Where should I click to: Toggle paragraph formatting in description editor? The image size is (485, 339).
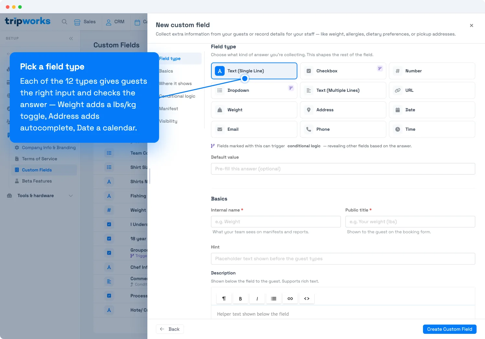tap(224, 298)
